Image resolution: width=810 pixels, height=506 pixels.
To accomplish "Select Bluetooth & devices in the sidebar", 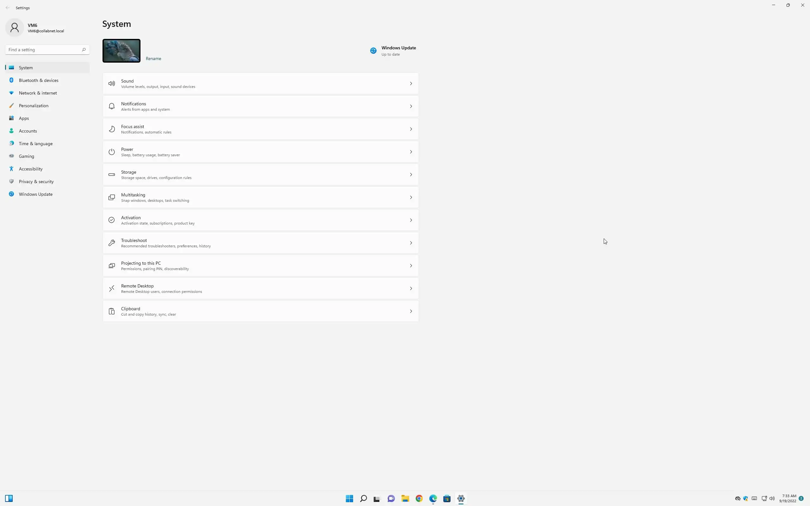I will tap(39, 80).
